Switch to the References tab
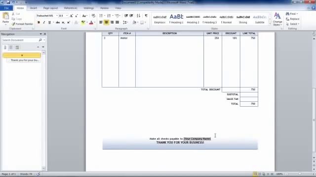The height and width of the screenshot is (177, 316). coord(71,8)
